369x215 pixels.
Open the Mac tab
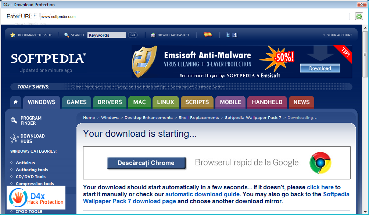click(139, 102)
